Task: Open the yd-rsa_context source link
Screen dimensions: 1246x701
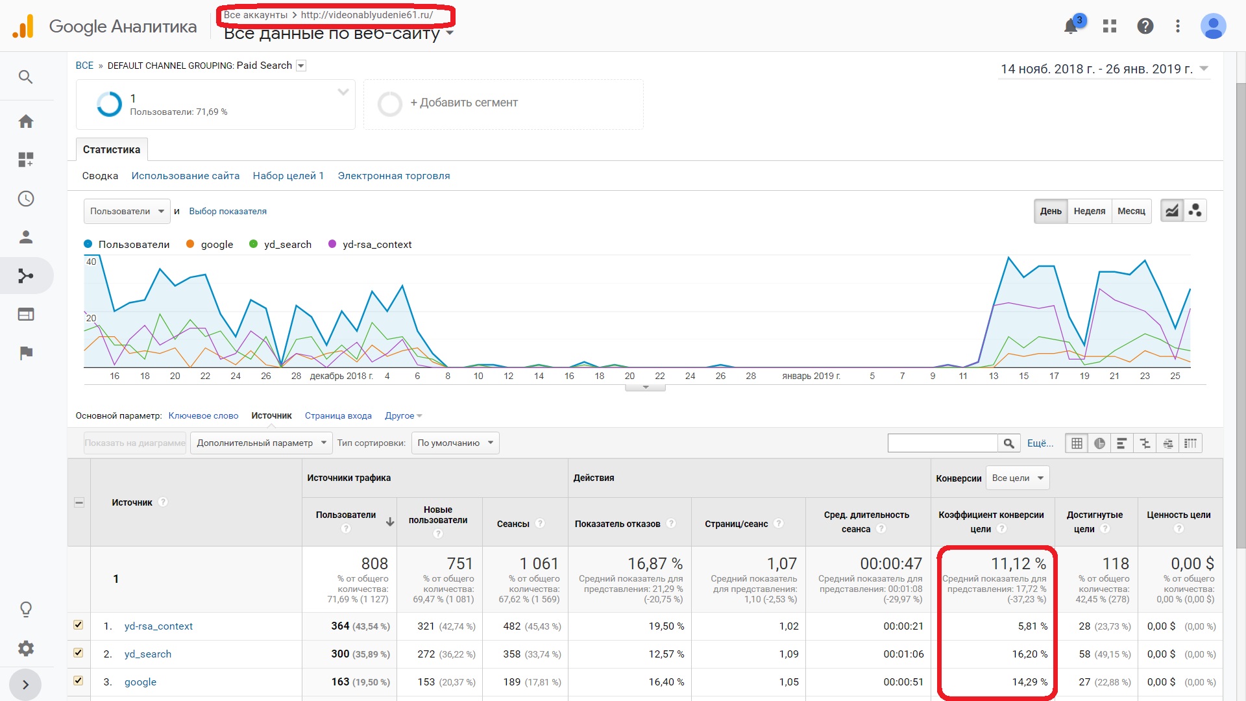Action: tap(158, 626)
